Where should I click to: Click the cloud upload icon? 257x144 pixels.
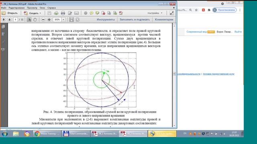tap(56, 13)
